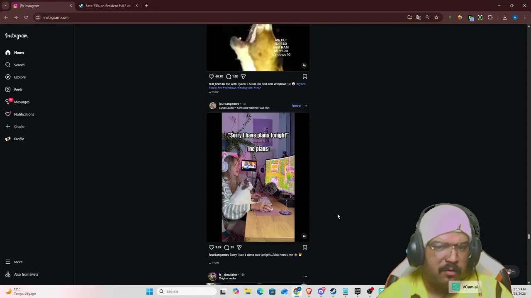The width and height of the screenshot is (531, 298).
Task: Open the real_tech4u username in caption
Action: pyautogui.click(x=217, y=84)
